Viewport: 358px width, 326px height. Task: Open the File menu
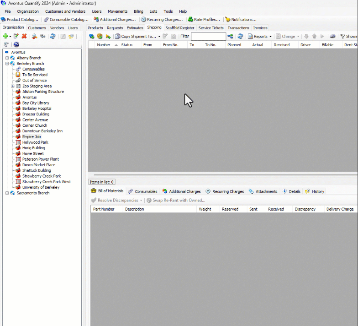click(x=7, y=11)
